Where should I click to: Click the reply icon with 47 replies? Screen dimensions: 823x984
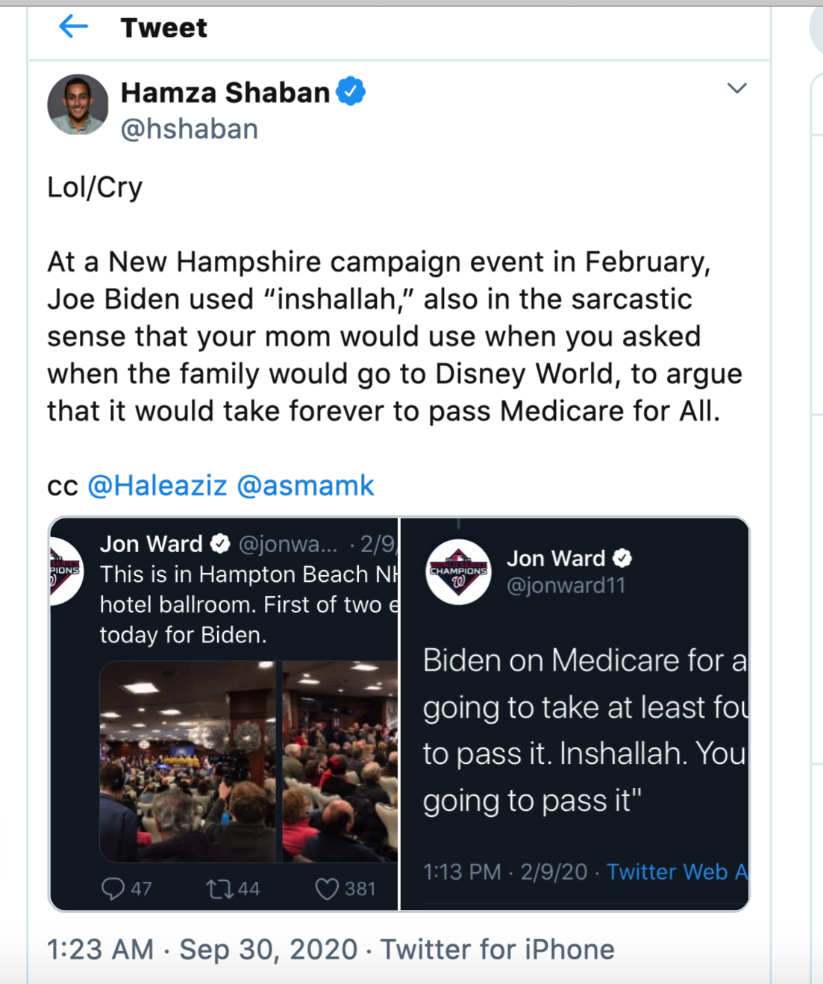[113, 889]
